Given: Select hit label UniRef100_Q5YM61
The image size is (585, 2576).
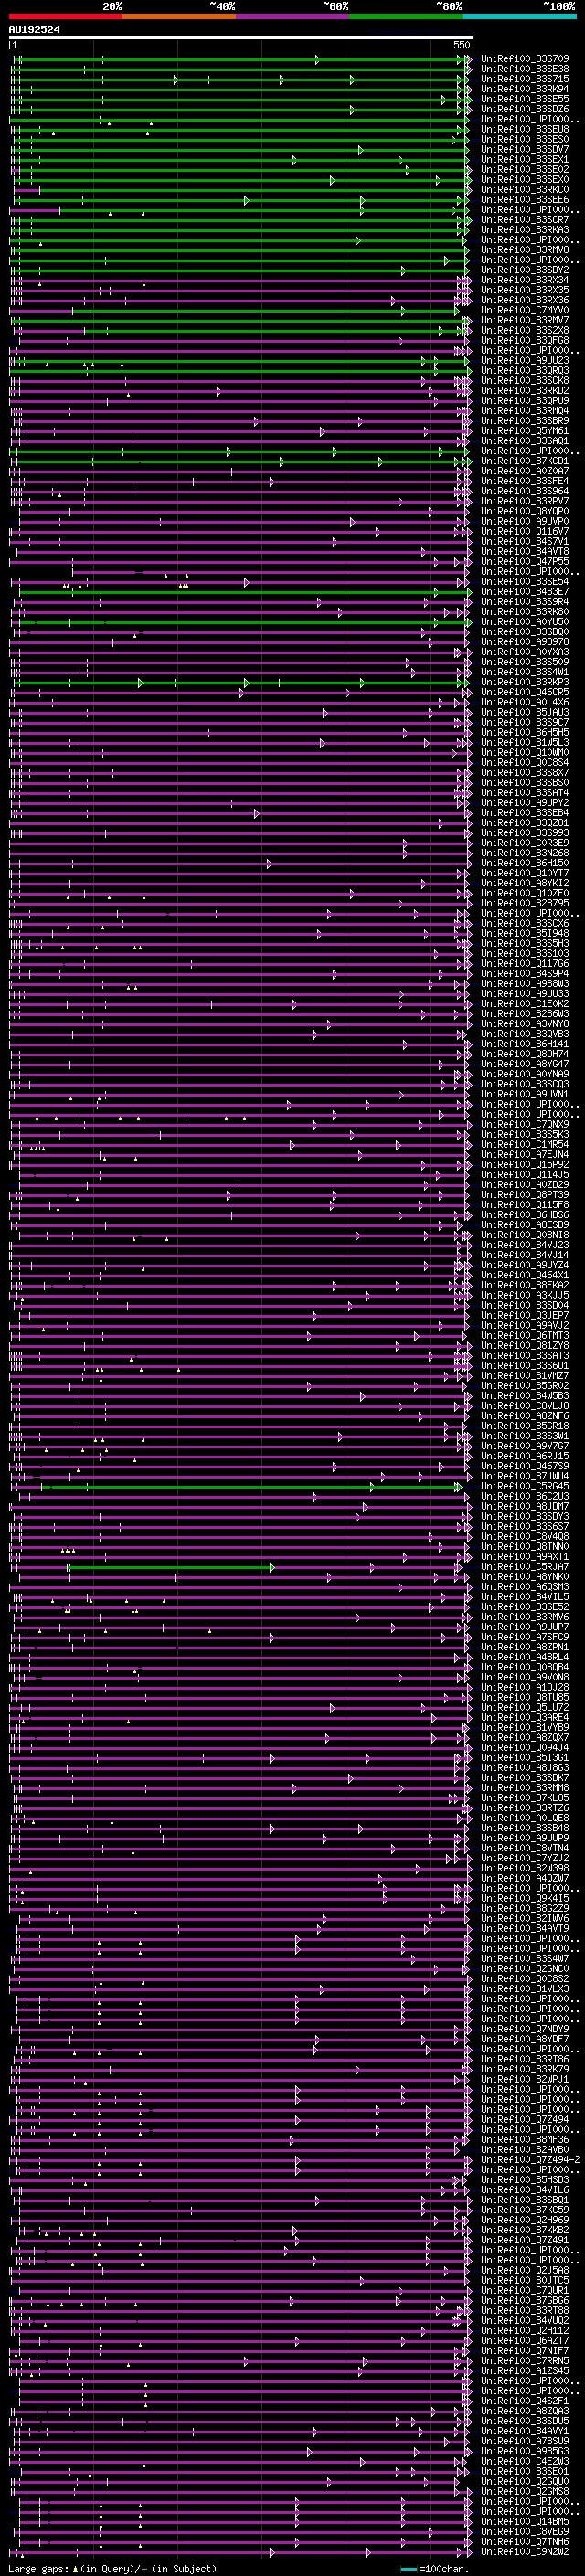Looking at the screenshot, I should click(x=525, y=431).
